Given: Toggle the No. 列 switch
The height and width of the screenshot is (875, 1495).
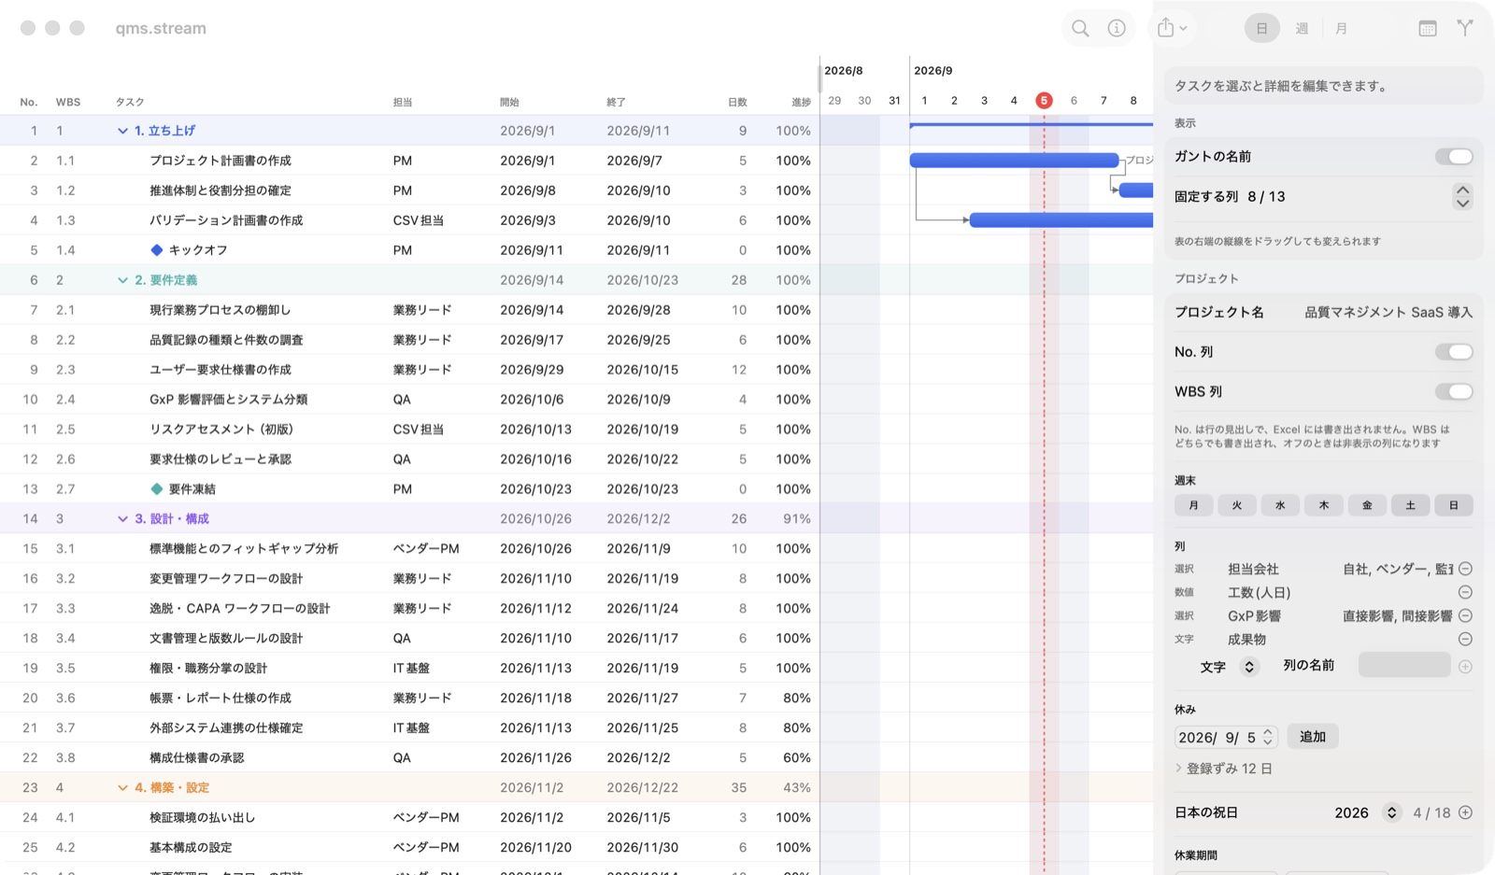Looking at the screenshot, I should (x=1454, y=352).
